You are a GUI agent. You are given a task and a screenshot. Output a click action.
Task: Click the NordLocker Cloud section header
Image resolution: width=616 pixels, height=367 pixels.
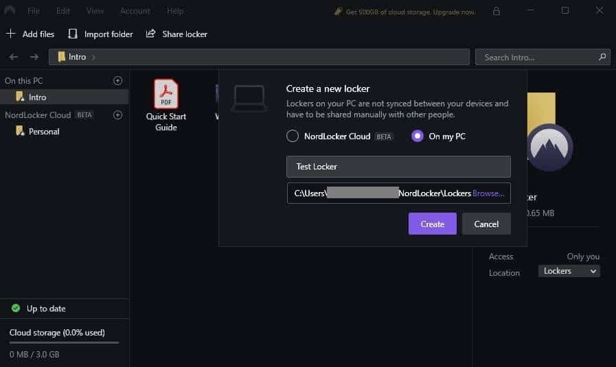38,115
